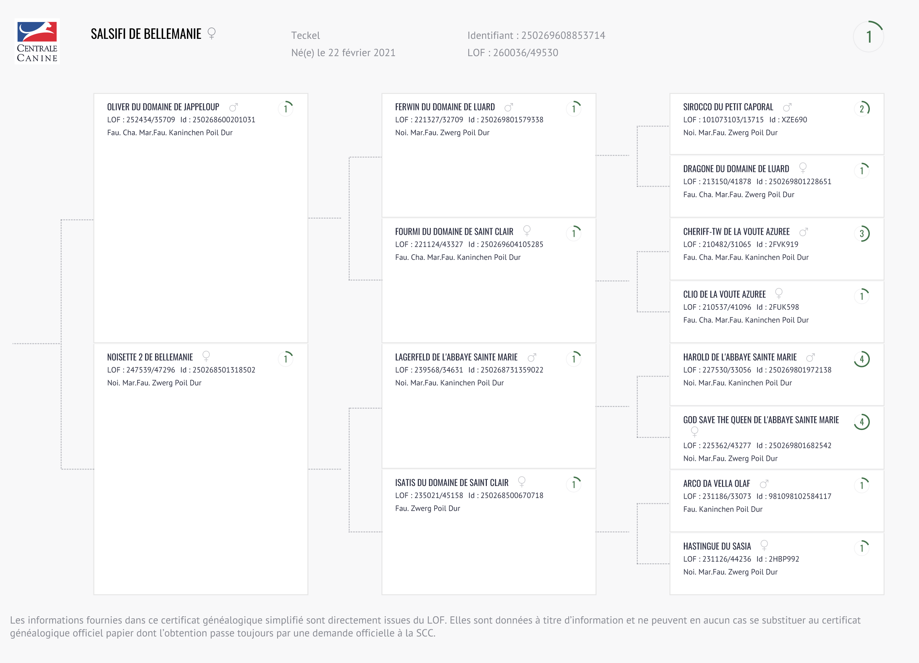Click the female symbol next to Noisette 2 de Bellemanie

point(206,356)
